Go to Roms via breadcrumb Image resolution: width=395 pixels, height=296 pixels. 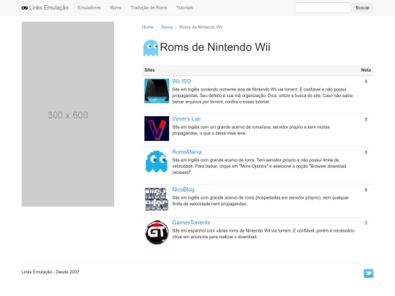[x=167, y=27]
